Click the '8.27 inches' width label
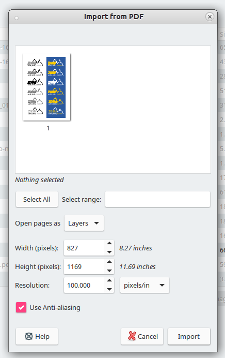This screenshot has height=358, width=225. point(136,248)
